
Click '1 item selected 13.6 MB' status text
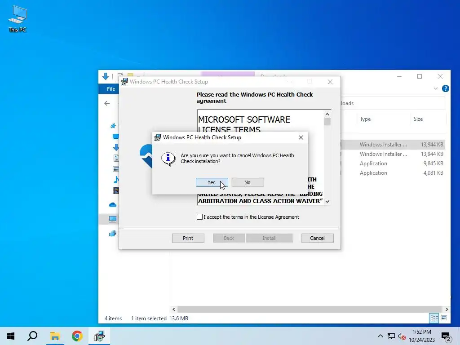click(159, 318)
